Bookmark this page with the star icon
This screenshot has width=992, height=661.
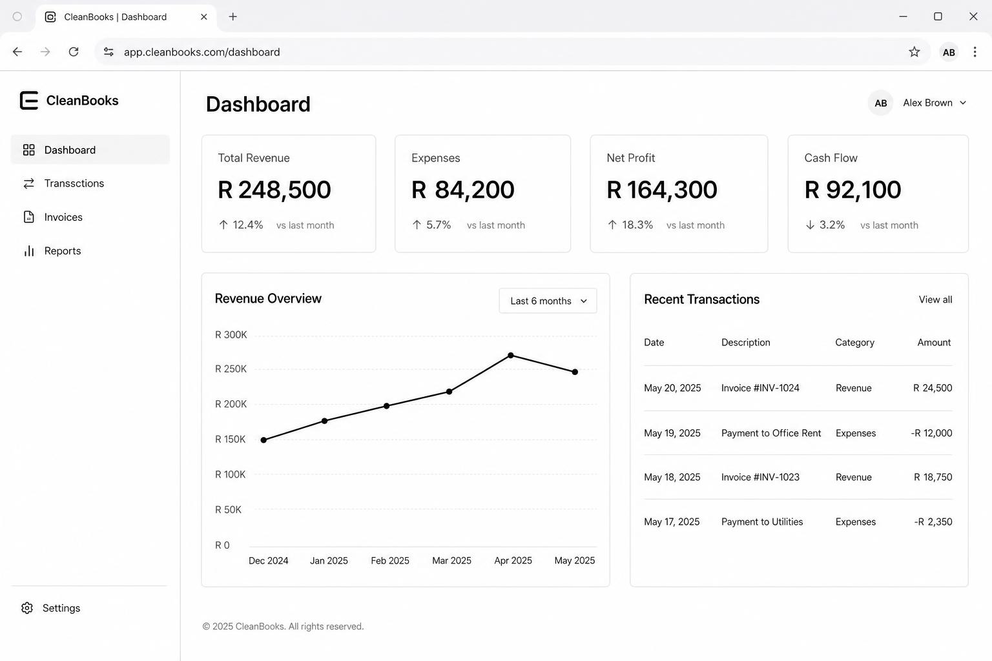pos(914,52)
